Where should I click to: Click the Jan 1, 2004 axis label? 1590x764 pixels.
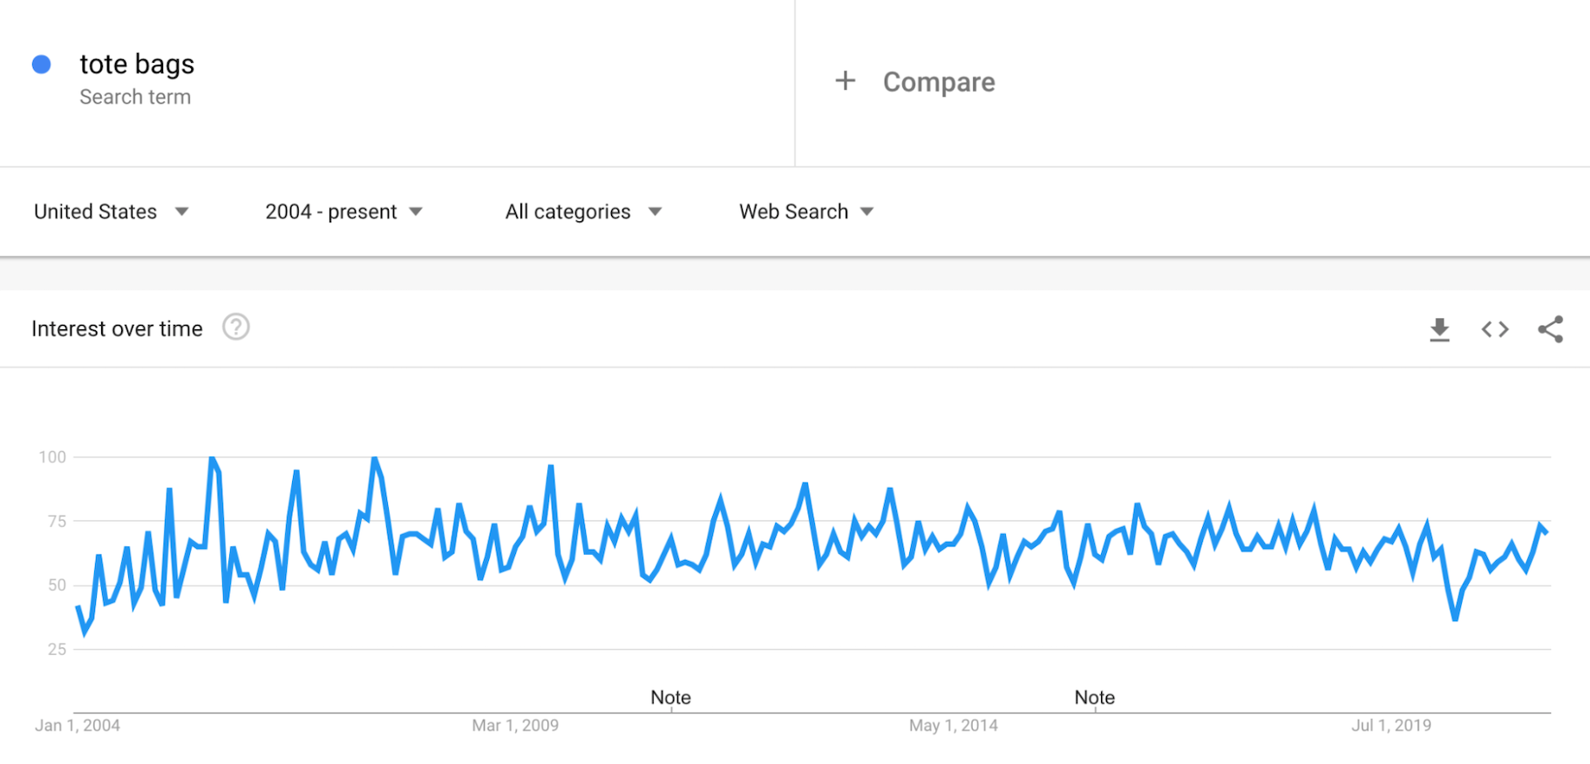click(x=78, y=726)
